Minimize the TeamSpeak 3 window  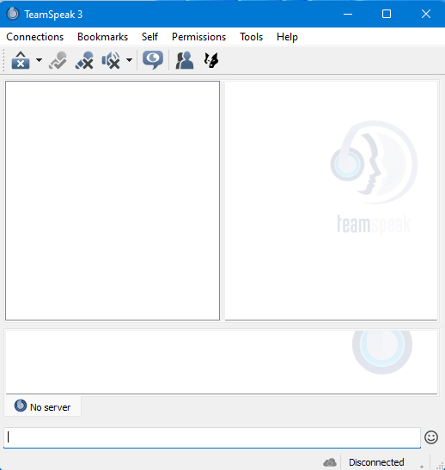pos(348,14)
